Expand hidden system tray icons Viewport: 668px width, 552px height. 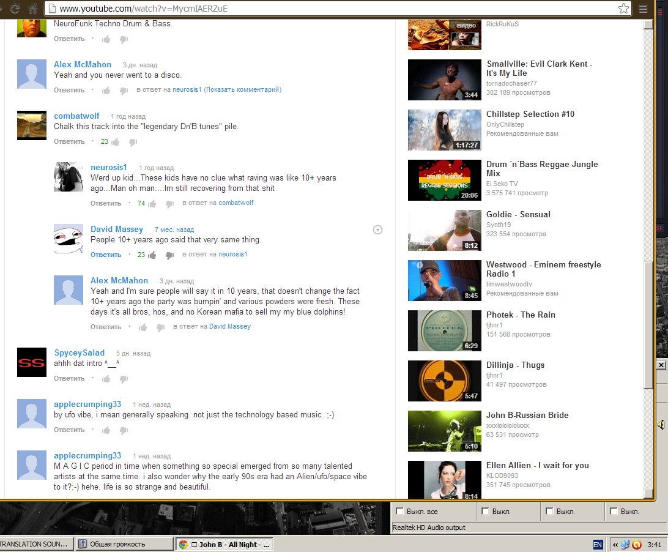click(615, 544)
